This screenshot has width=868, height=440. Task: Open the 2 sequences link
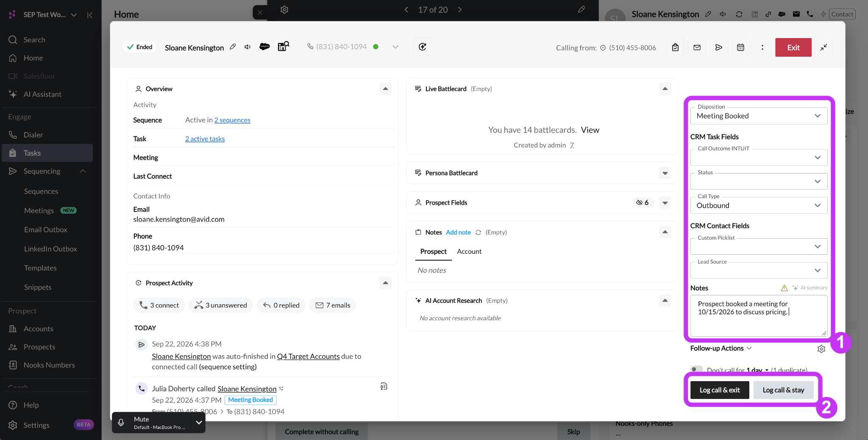click(x=232, y=120)
